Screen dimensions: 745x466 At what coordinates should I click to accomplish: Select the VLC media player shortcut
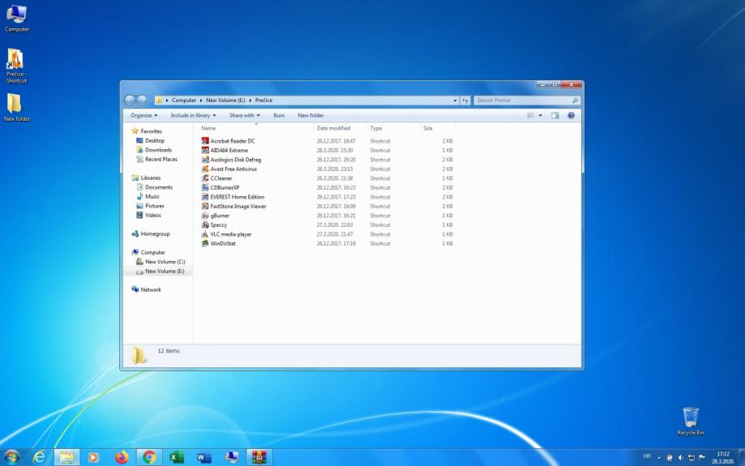tap(230, 234)
